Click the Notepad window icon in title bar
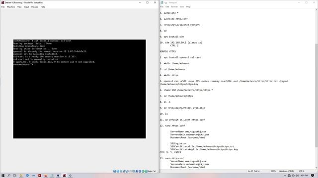 click(x=162, y=2)
